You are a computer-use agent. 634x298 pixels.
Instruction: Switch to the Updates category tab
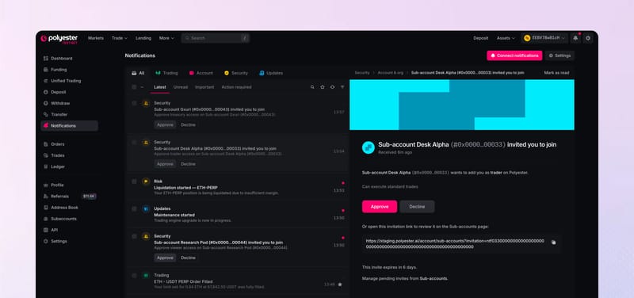tap(271, 73)
